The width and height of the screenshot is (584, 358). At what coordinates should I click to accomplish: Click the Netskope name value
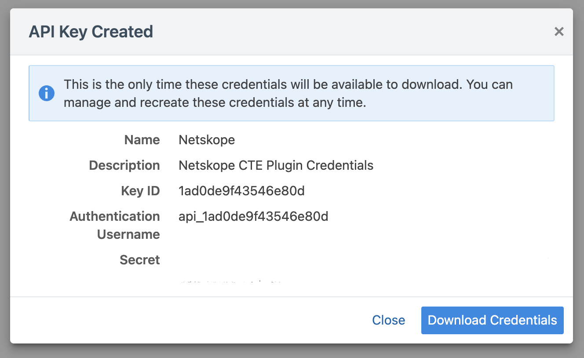[x=207, y=140]
